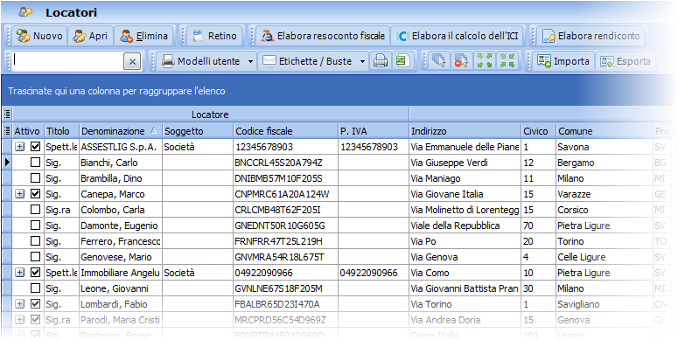Expand the Lombardi, Fabio row
This screenshot has height=340, width=678.
[19, 304]
